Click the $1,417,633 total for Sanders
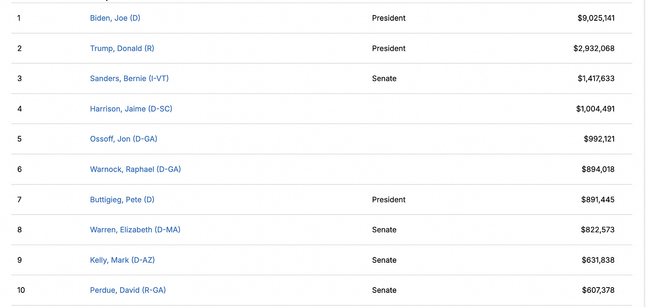Viewport: 646px width, 307px height. (596, 78)
